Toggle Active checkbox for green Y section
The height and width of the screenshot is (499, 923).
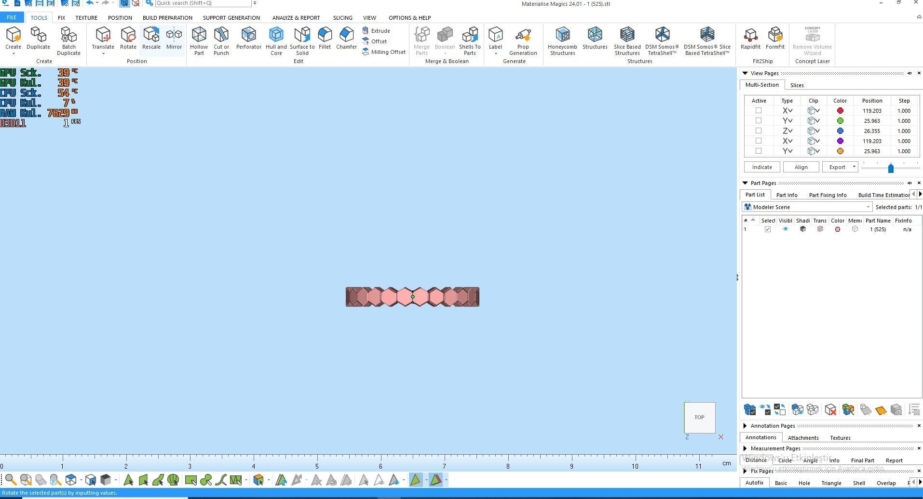pos(759,121)
